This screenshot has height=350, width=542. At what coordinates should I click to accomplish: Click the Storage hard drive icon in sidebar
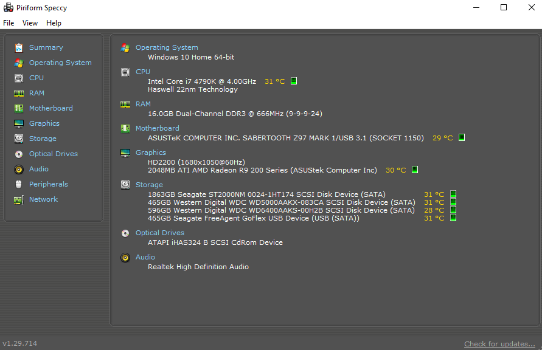[x=19, y=139]
